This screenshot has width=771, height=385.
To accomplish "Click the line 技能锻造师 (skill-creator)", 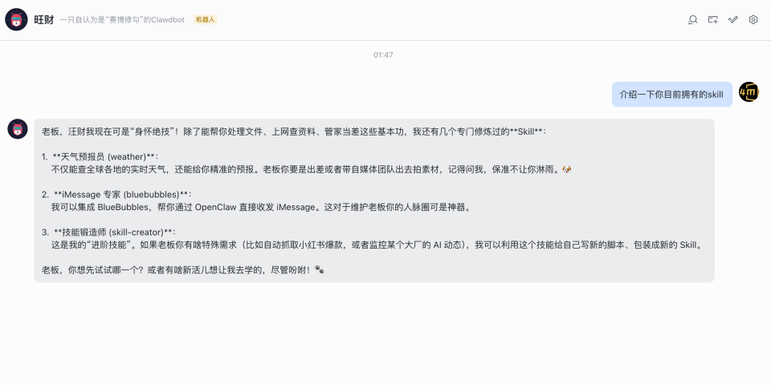I will click(x=108, y=233).
